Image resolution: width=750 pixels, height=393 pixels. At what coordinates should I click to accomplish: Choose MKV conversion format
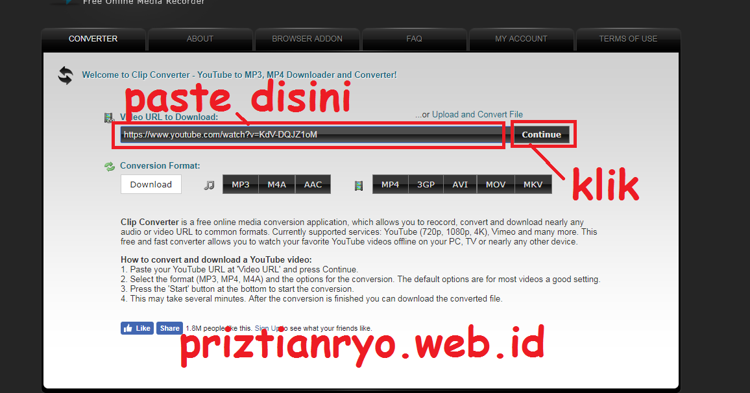pos(533,185)
